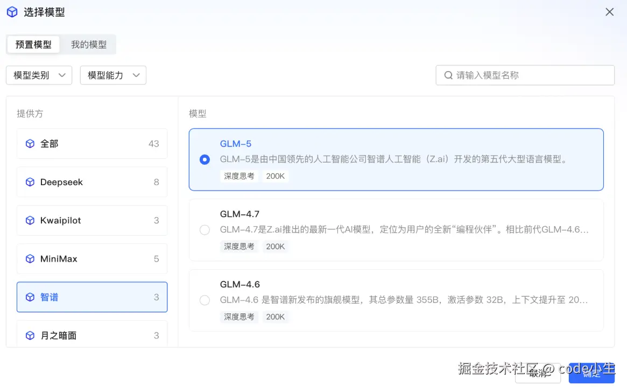
Task: Click the 智谱 provider cube icon
Action: [30, 297]
